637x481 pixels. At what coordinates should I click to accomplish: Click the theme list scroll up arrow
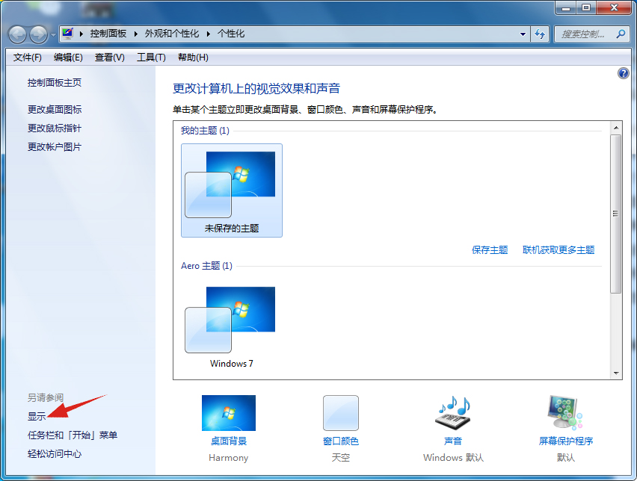pyautogui.click(x=616, y=128)
